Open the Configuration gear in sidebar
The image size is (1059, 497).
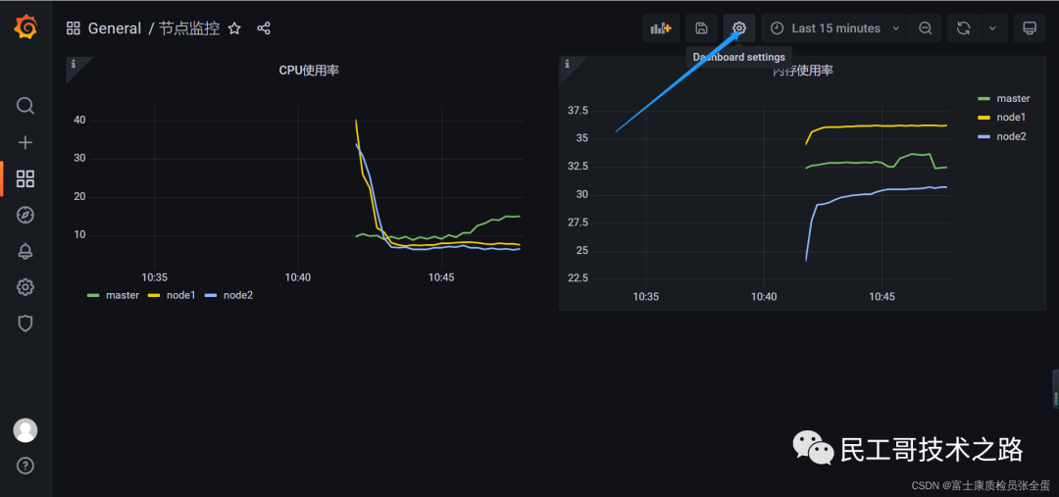(x=25, y=287)
